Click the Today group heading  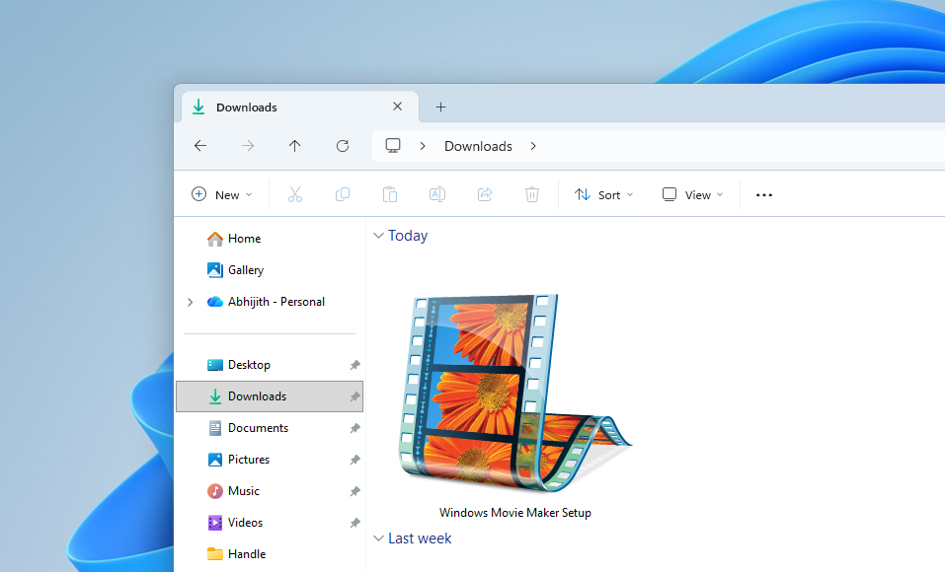coord(408,236)
